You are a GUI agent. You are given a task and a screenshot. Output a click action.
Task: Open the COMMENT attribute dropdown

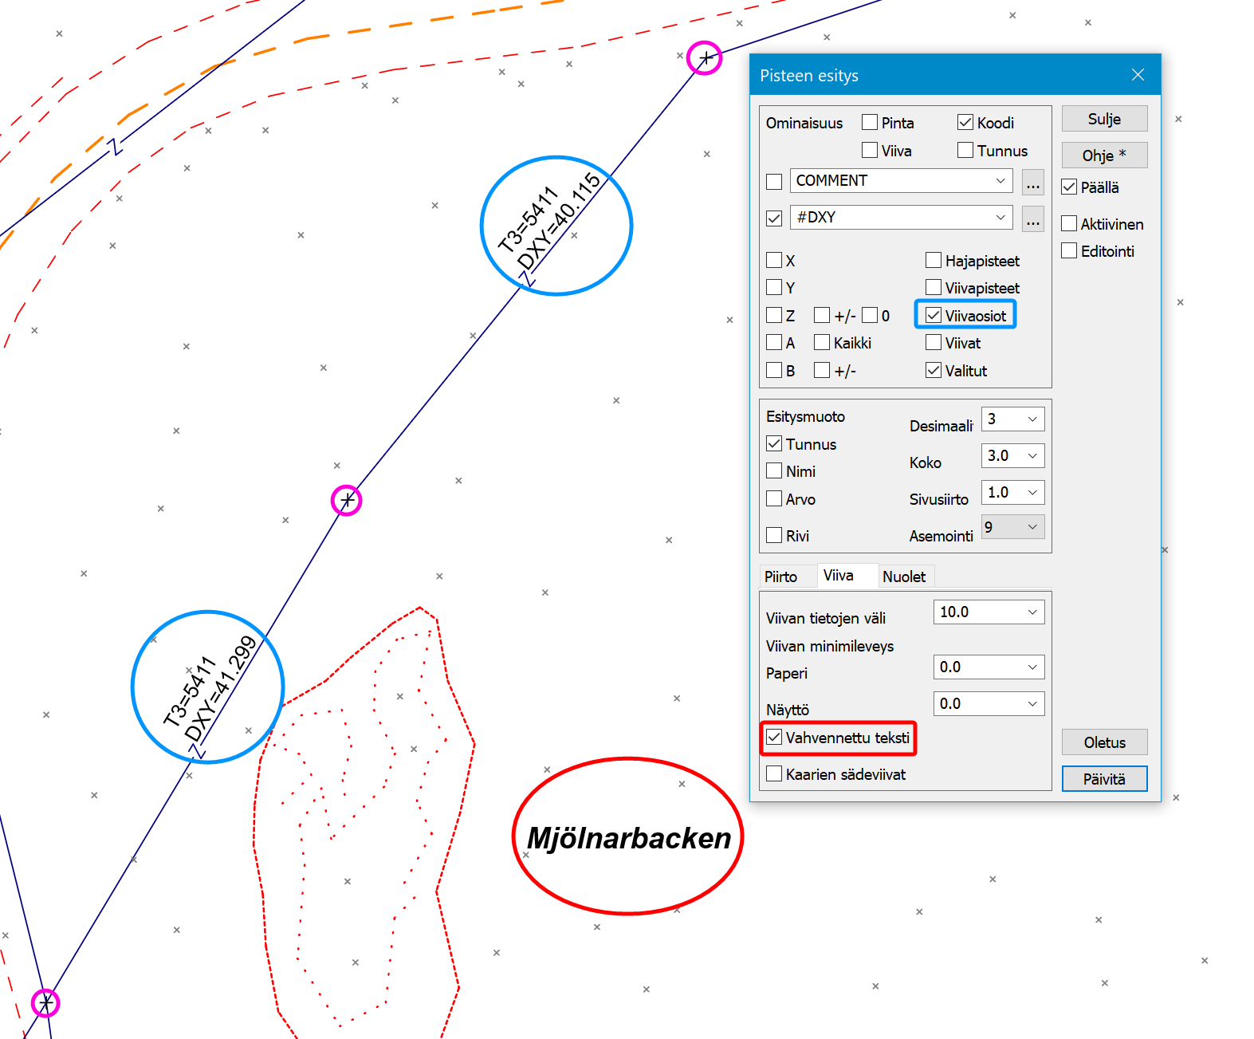tap(1000, 181)
